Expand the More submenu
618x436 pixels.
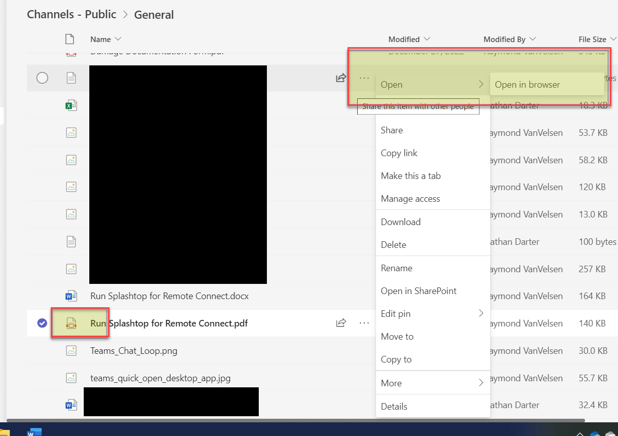[x=481, y=383]
